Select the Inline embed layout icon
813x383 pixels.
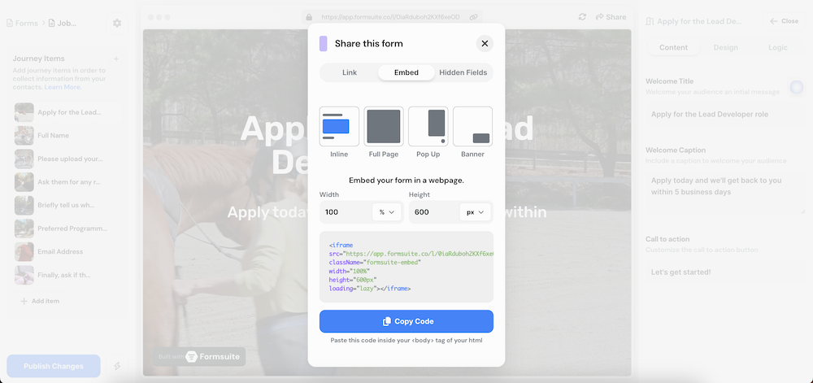pyautogui.click(x=339, y=126)
